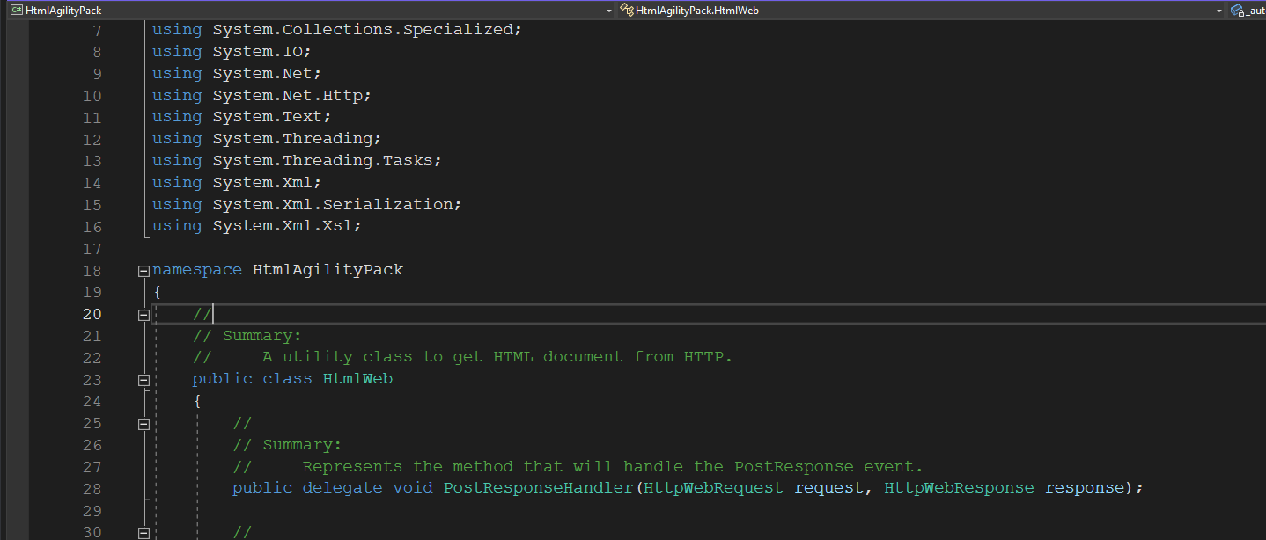Open the HtmlAgilityPack.HtmlWeb type dropdown arrow
This screenshot has width=1266, height=540.
click(1219, 11)
